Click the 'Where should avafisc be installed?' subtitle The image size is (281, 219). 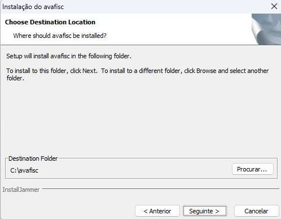pyautogui.click(x=60, y=36)
